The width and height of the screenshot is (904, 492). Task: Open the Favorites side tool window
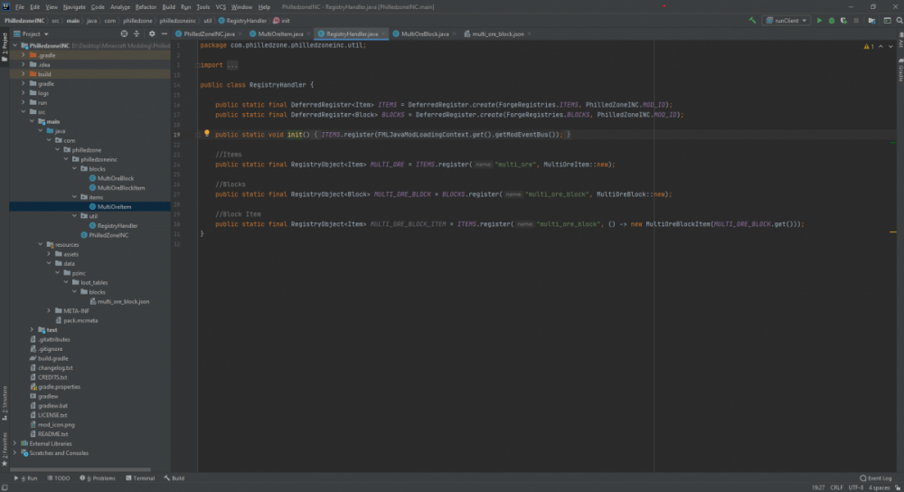pyautogui.click(x=5, y=449)
